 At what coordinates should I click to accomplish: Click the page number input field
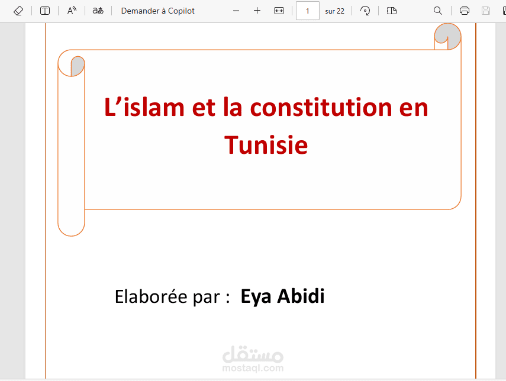(308, 11)
